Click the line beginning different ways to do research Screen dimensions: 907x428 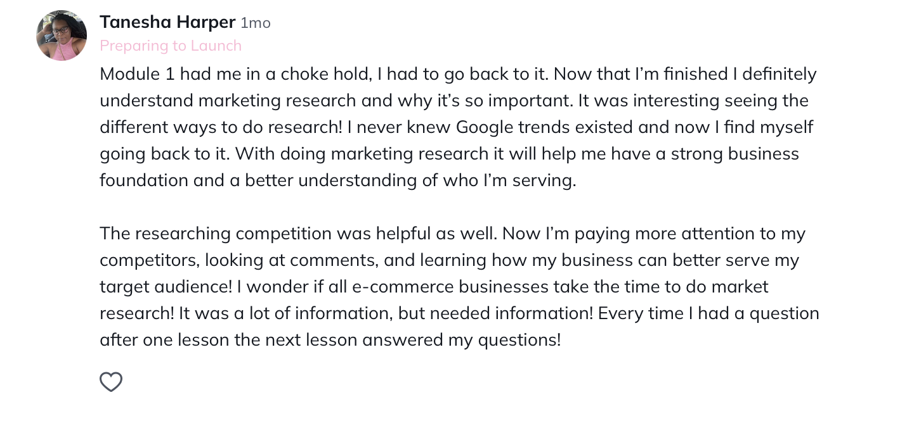pyautogui.click(x=456, y=127)
